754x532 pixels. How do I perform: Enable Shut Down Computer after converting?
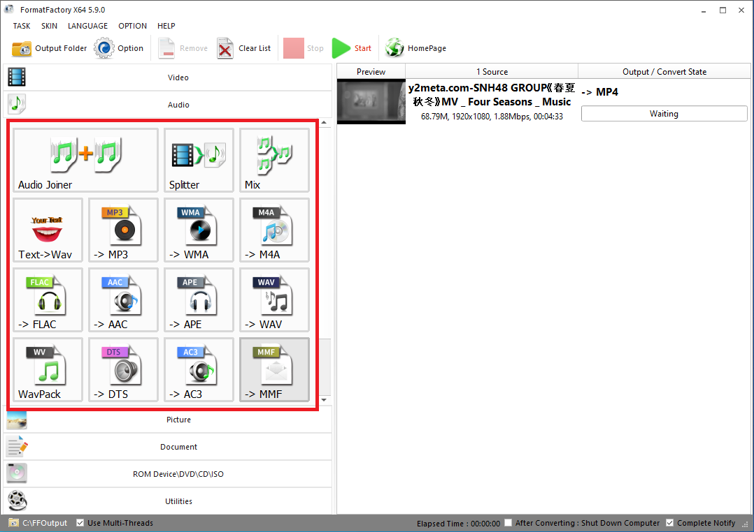[508, 523]
